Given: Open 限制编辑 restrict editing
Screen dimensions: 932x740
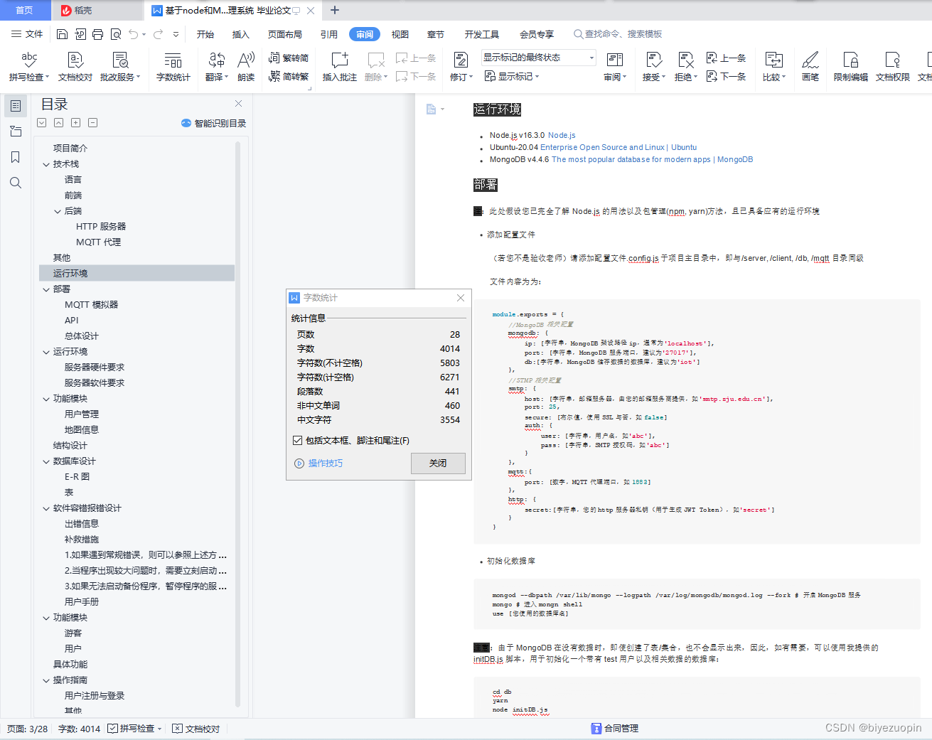Looking at the screenshot, I should [851, 67].
